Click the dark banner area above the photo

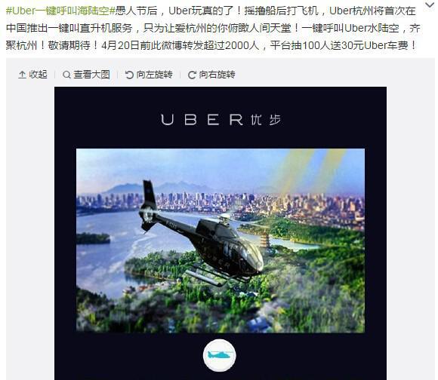pyautogui.click(x=221, y=118)
